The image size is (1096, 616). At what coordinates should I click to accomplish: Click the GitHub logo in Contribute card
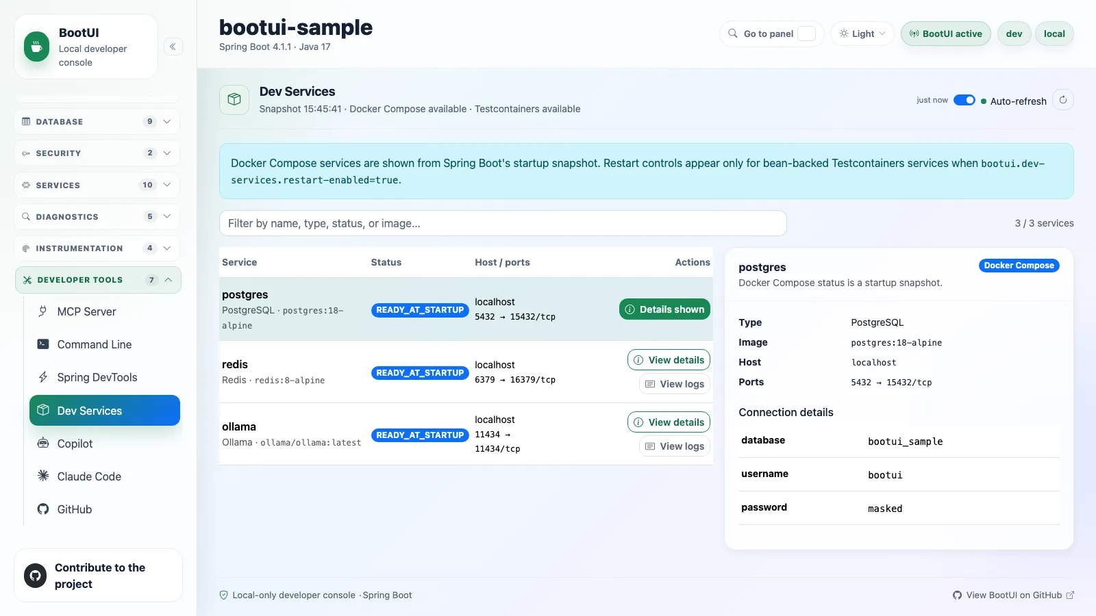[x=36, y=576]
